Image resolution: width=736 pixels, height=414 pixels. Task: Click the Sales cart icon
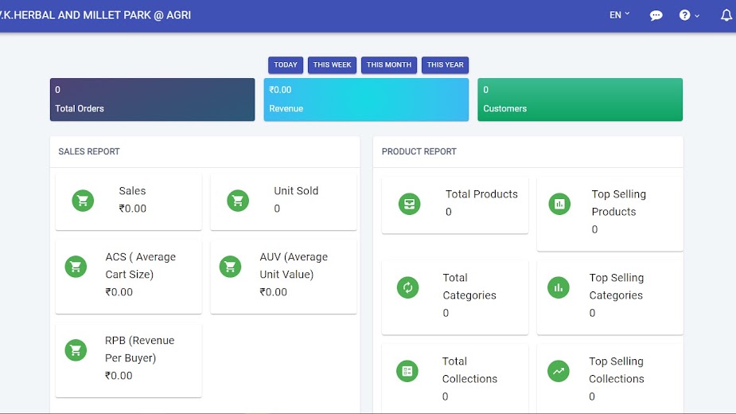83,201
